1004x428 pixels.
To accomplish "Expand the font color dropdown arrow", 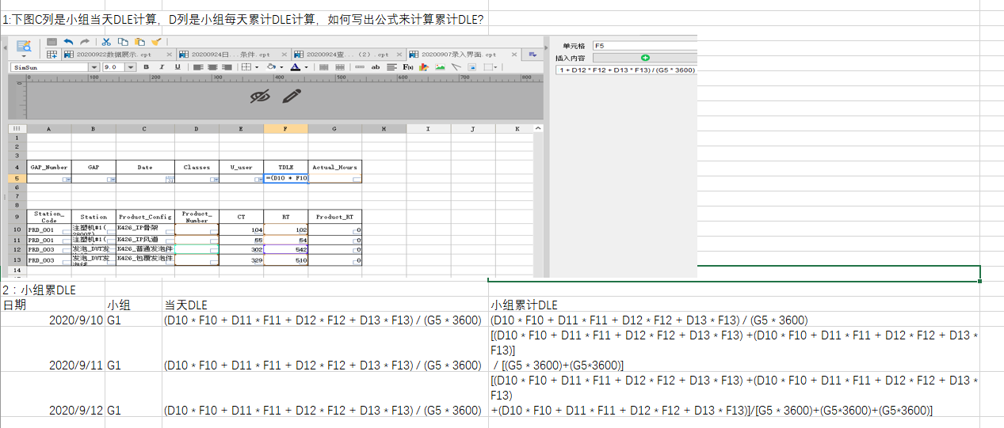I will [x=307, y=67].
